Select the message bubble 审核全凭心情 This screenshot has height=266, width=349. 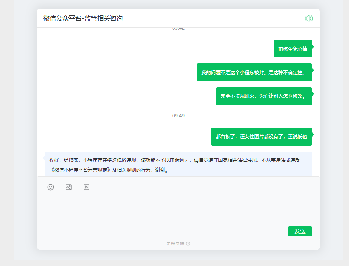(292, 48)
